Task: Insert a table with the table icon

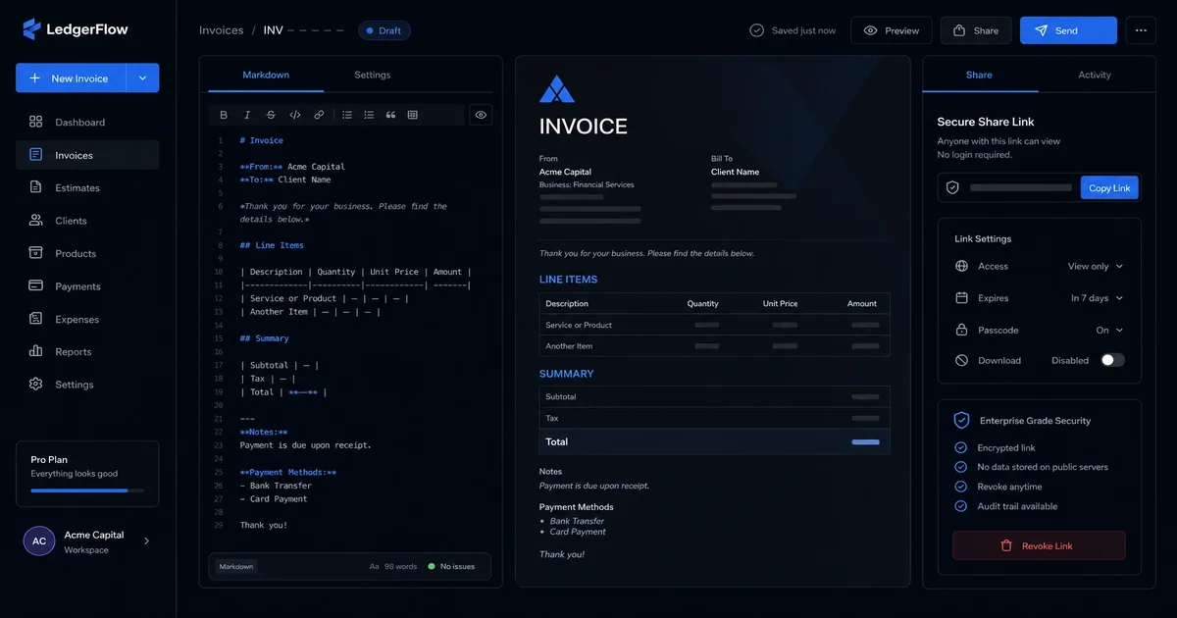Action: tap(413, 115)
